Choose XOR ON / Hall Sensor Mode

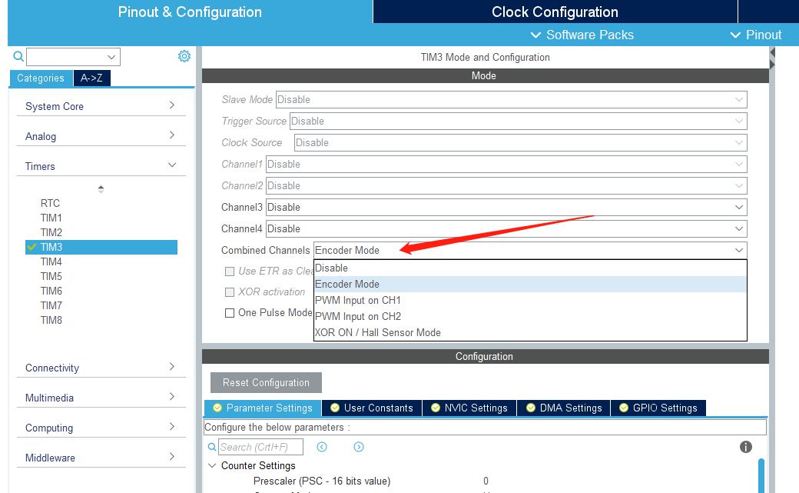(x=530, y=333)
